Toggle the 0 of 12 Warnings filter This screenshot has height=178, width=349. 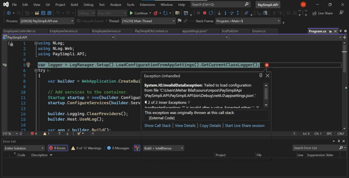click(86, 148)
